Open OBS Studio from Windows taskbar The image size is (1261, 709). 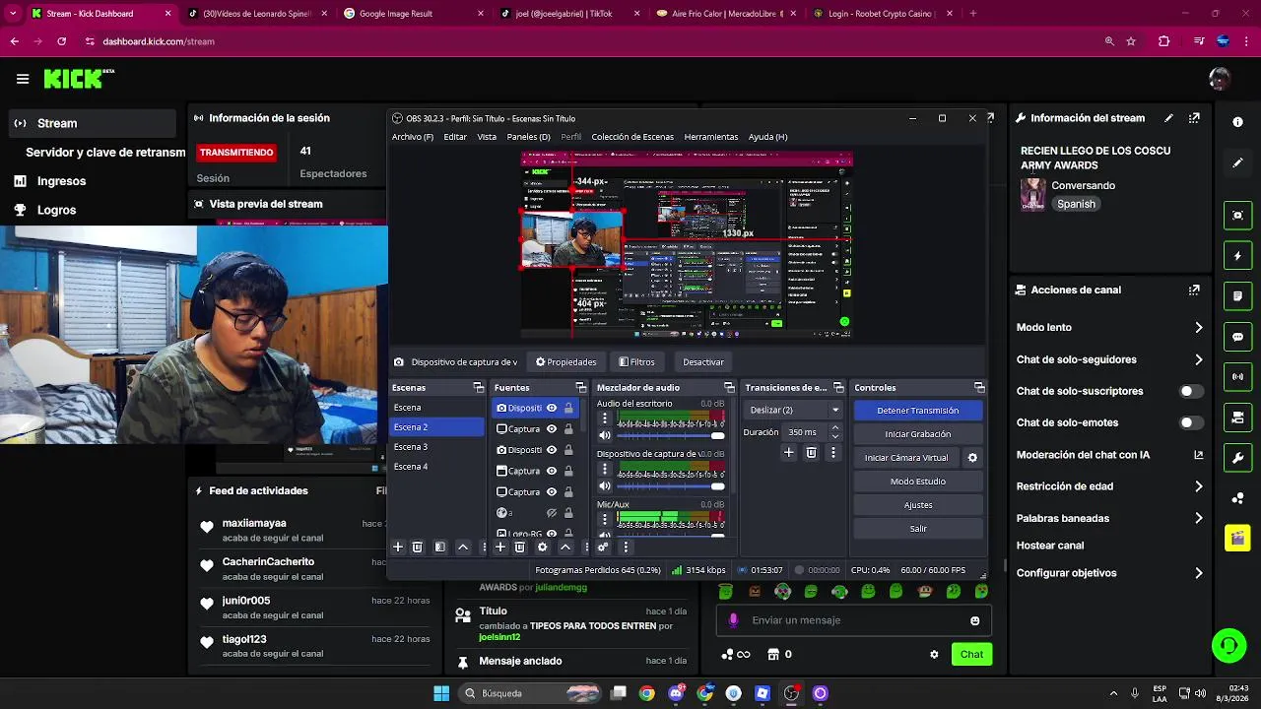(791, 693)
